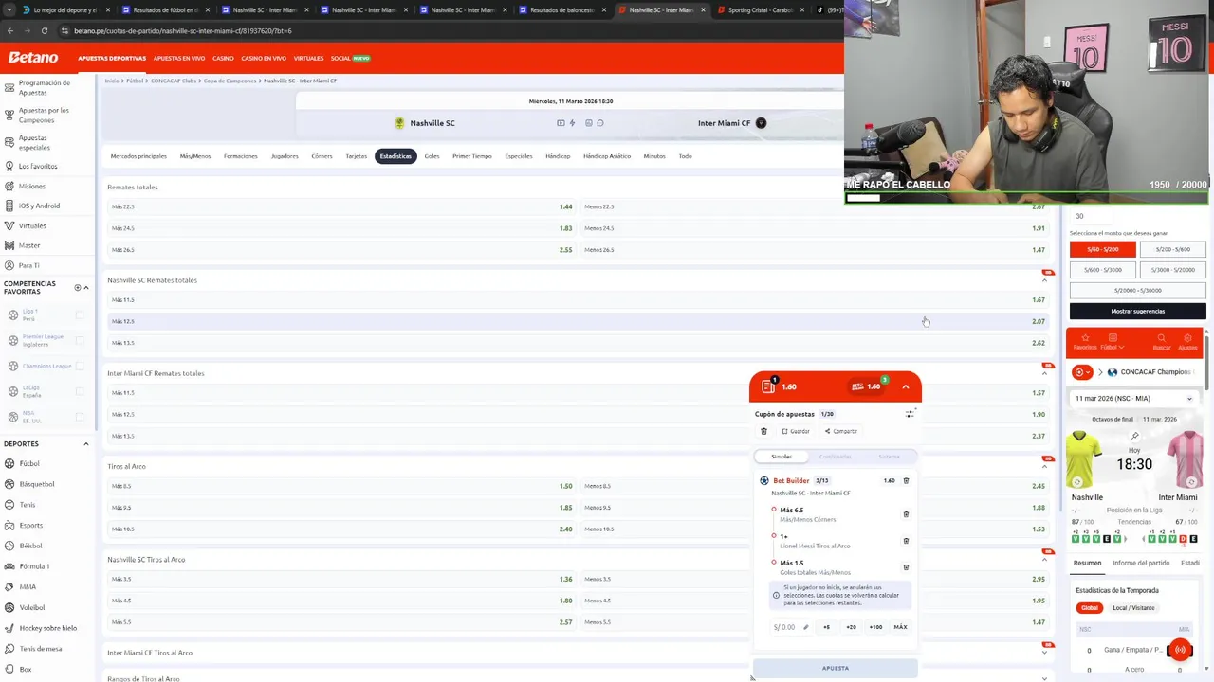Image resolution: width=1214 pixels, height=682 pixels.
Task: Select the Fútbol sport icon
Action: pos(9,463)
